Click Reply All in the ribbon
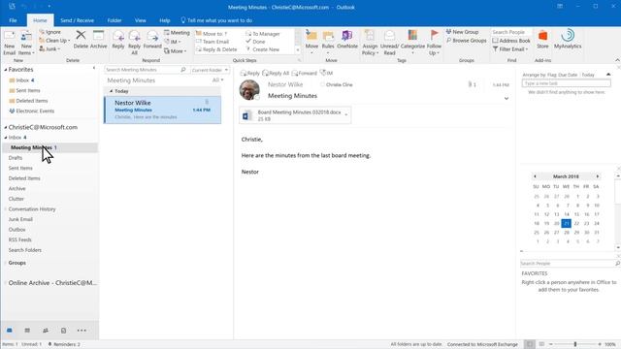 pyautogui.click(x=134, y=43)
